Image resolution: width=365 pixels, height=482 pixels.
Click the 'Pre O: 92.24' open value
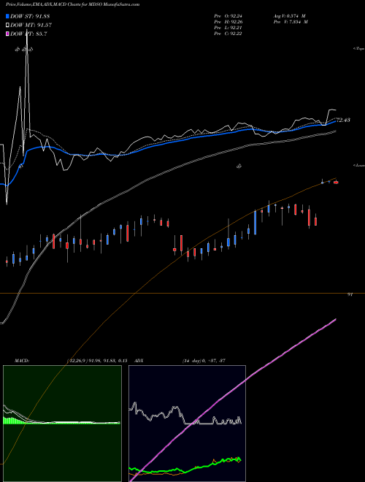click(x=229, y=16)
